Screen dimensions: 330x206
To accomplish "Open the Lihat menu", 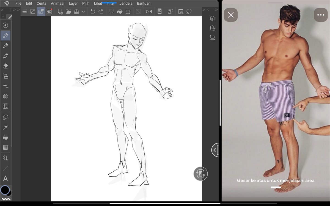I will (x=98, y=4).
